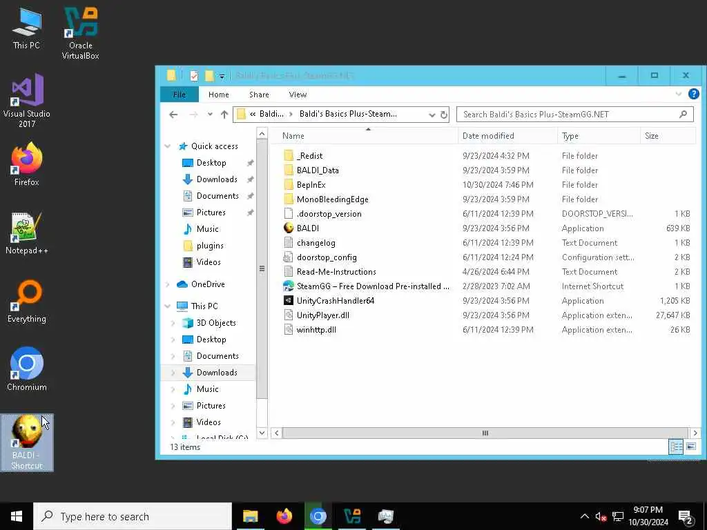Switch to details view button

pos(676,446)
